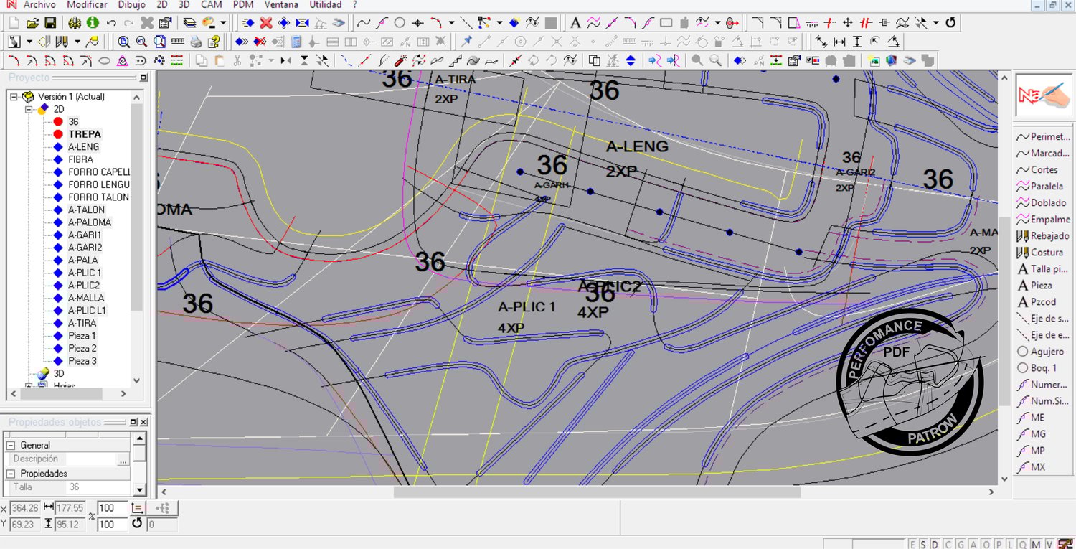This screenshot has height=549, width=1076.
Task: Collapse the 2D tree node
Action: 29,109
